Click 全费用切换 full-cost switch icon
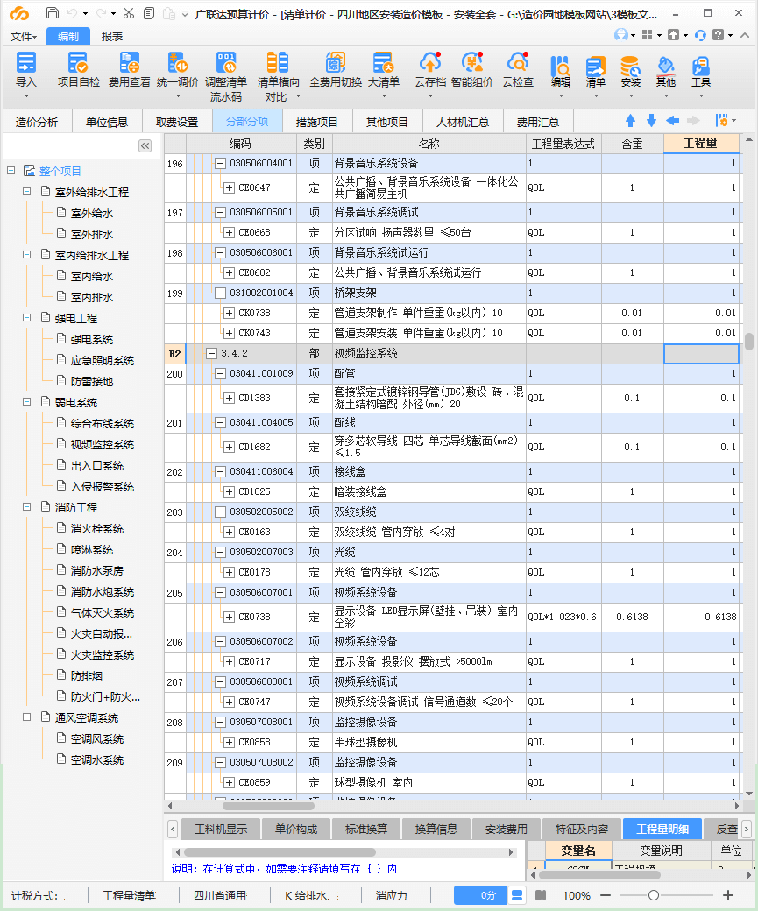Image resolution: width=758 pixels, height=911 pixels. (x=334, y=64)
